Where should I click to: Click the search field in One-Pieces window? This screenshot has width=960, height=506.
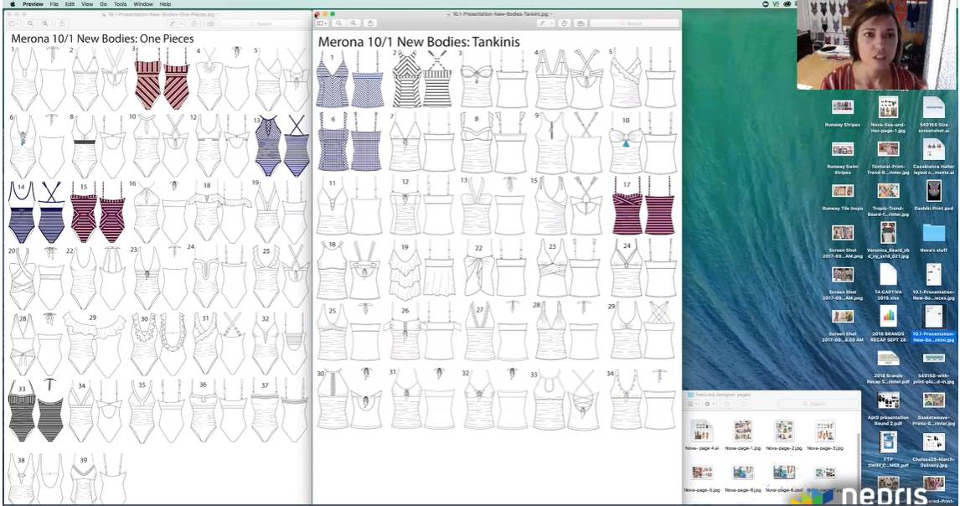click(x=265, y=24)
